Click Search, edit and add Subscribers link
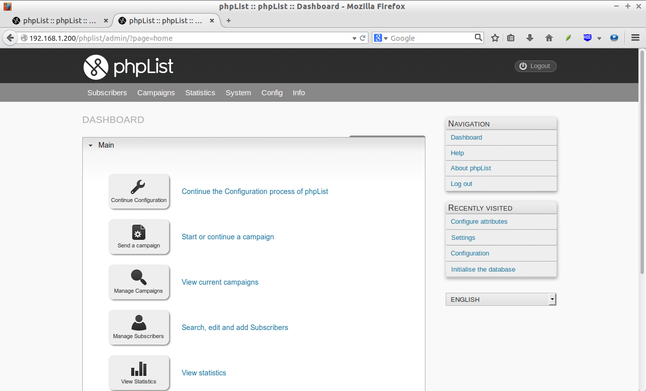This screenshot has width=646, height=391. (x=235, y=328)
